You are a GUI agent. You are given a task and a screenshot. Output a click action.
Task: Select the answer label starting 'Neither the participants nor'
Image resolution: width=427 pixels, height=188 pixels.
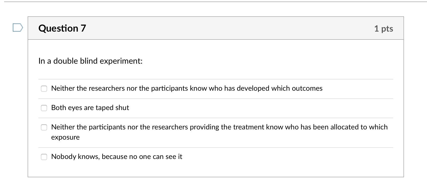219,132
